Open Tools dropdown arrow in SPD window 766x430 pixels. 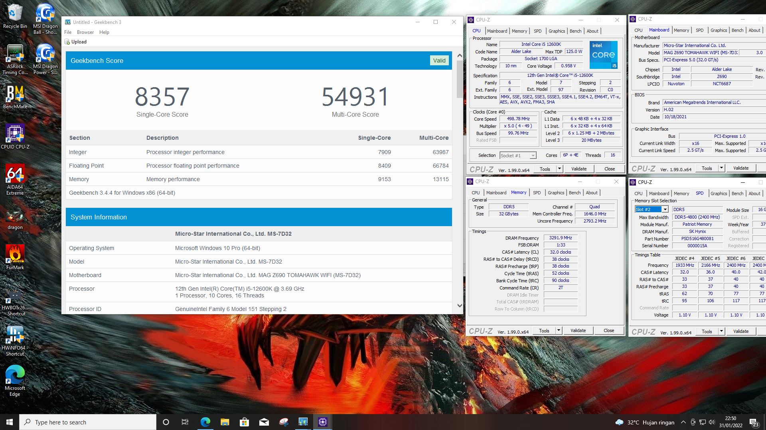[x=721, y=331]
